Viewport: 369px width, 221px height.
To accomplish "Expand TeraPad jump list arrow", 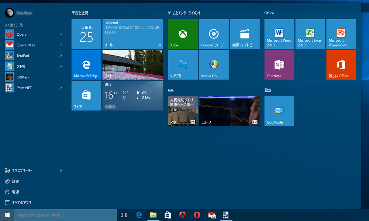I will [61, 56].
